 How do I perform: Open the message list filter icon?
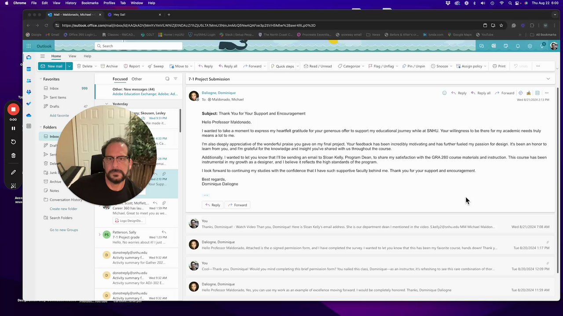coord(175,79)
